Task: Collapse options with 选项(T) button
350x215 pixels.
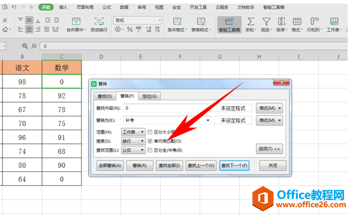Action: point(270,149)
